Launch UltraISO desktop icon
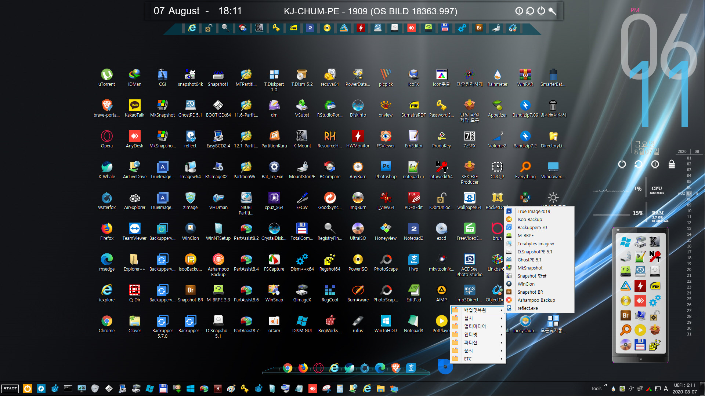This screenshot has height=396, width=705. pos(358,231)
